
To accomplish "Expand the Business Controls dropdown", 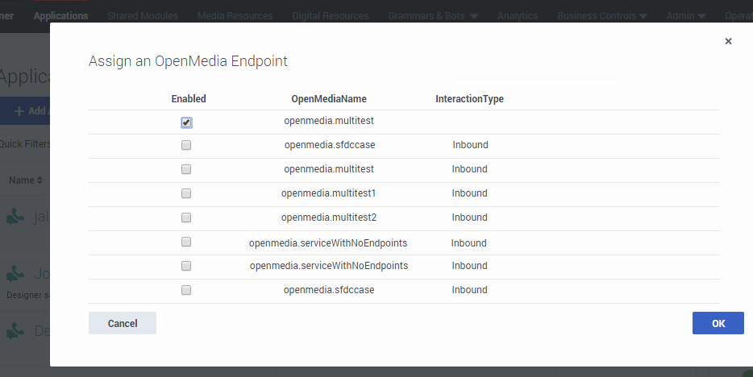I will (643, 15).
